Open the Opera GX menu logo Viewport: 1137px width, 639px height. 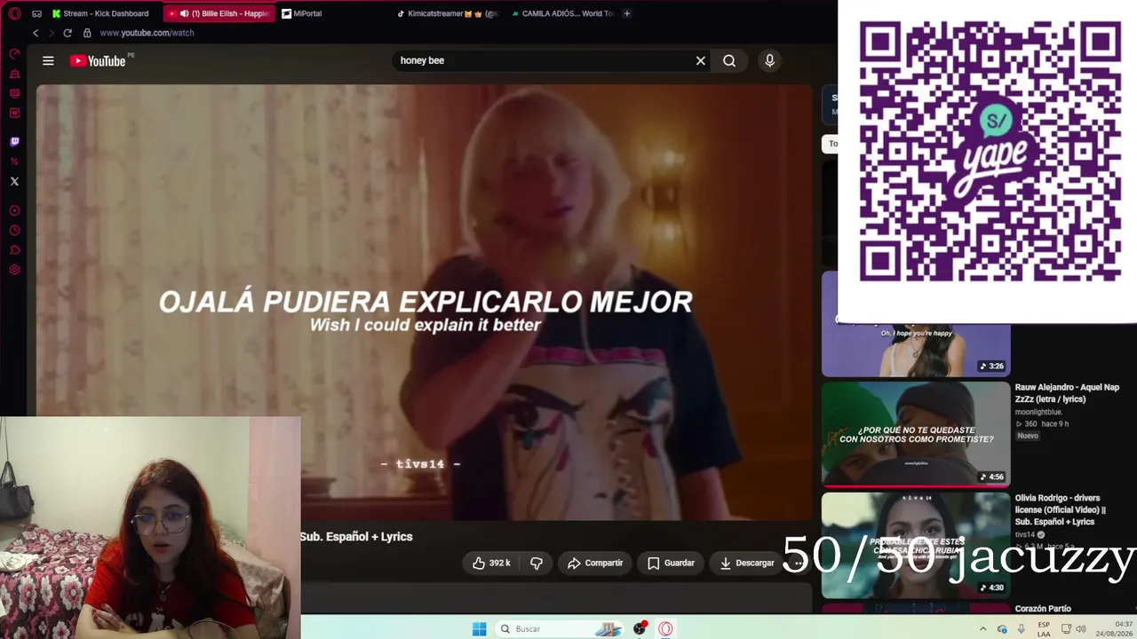click(14, 13)
